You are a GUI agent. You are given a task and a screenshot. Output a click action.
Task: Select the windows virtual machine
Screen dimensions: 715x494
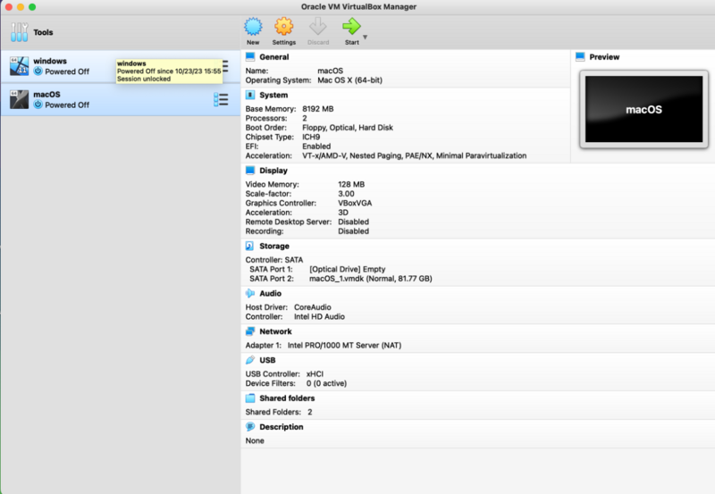pyautogui.click(x=63, y=66)
